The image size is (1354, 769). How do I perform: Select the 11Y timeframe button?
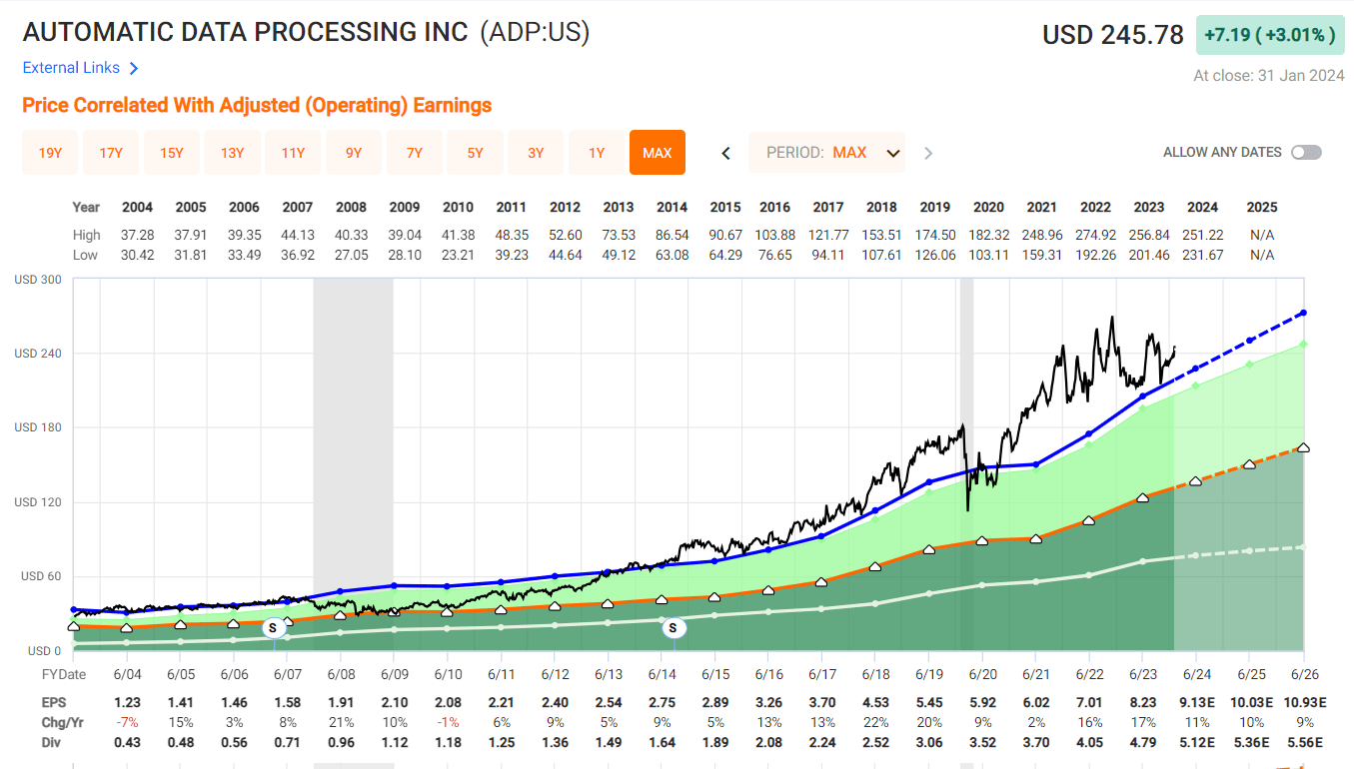coord(292,153)
